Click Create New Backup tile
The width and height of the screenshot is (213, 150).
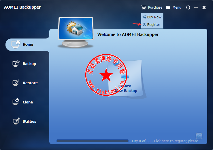click(x=125, y=78)
